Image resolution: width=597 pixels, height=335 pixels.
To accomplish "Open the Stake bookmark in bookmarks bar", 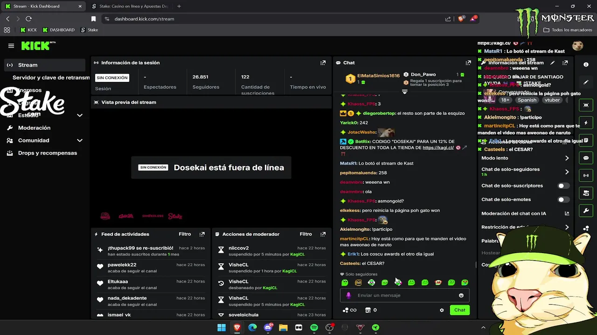I will pos(90,30).
